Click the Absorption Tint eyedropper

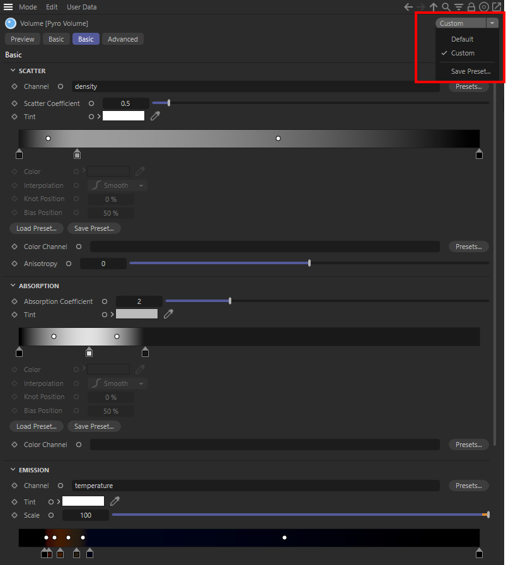(168, 314)
